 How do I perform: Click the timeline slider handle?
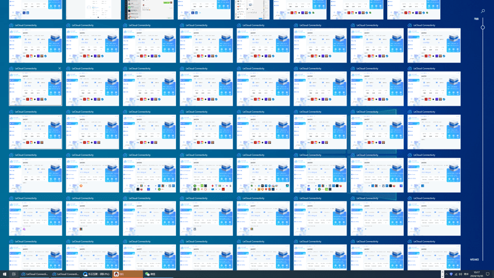(483, 27)
